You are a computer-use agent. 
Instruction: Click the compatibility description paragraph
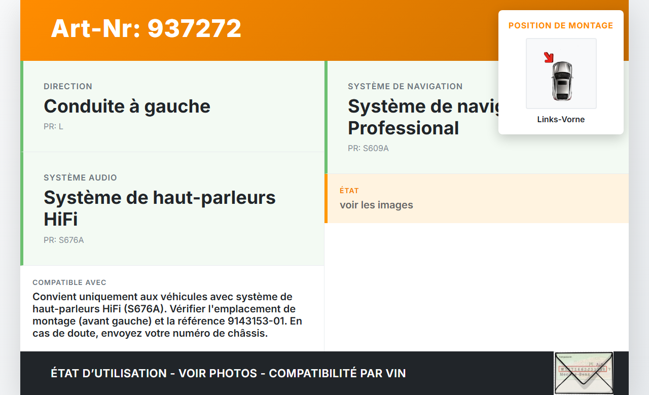pos(167,315)
